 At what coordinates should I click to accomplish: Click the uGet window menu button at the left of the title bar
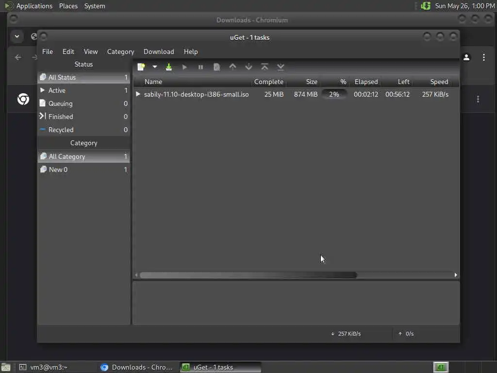[44, 37]
